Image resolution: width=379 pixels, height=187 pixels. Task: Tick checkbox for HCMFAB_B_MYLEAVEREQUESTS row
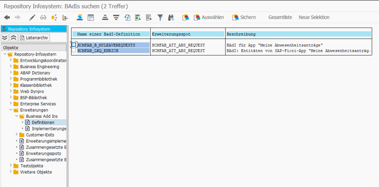click(74, 45)
